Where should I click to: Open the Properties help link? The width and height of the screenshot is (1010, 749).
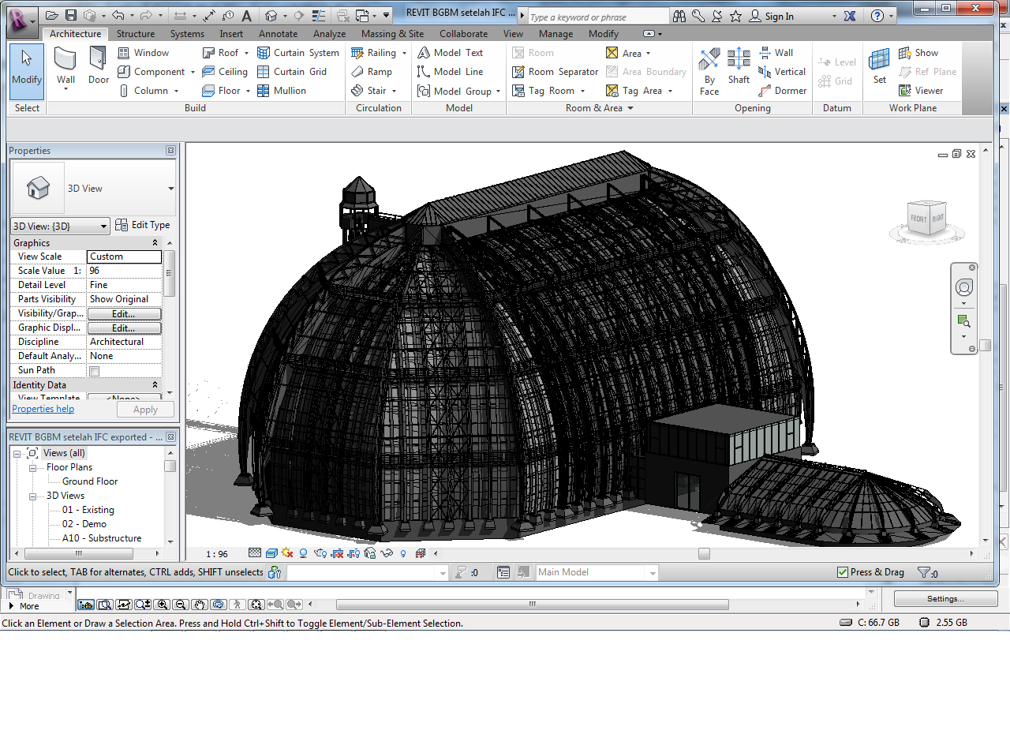click(43, 409)
